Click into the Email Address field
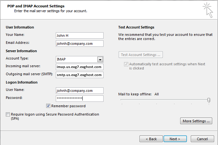This screenshot has height=145, width=218. click(80, 44)
